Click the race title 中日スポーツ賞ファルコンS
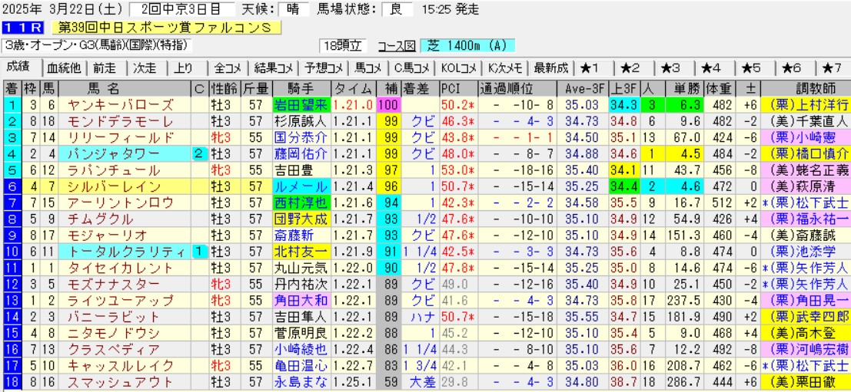 168,28
